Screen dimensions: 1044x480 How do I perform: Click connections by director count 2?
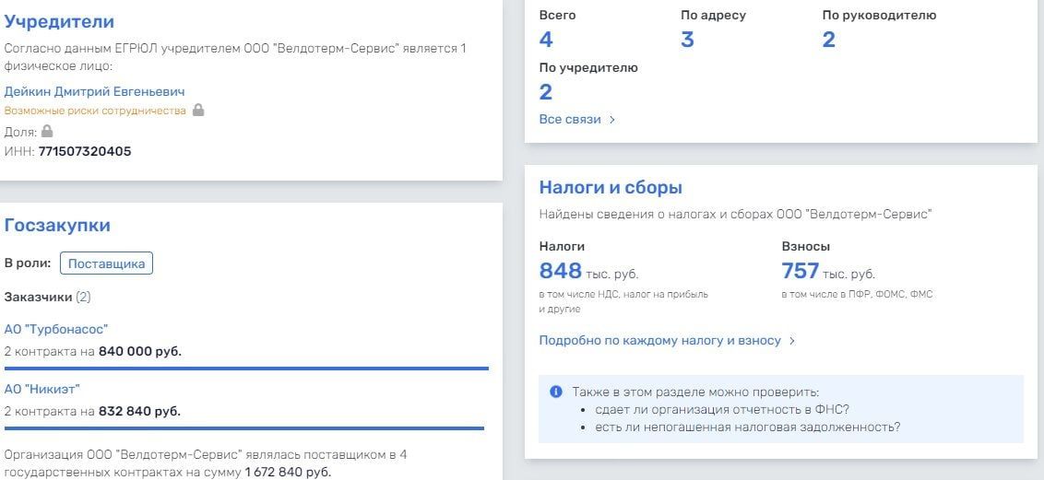tap(829, 40)
